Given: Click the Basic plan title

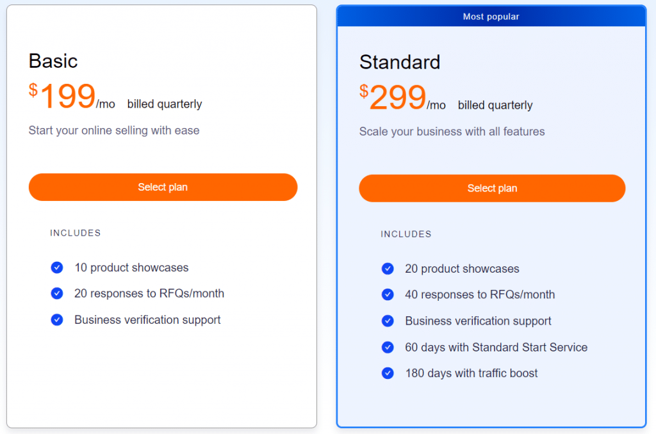Looking at the screenshot, I should [53, 61].
